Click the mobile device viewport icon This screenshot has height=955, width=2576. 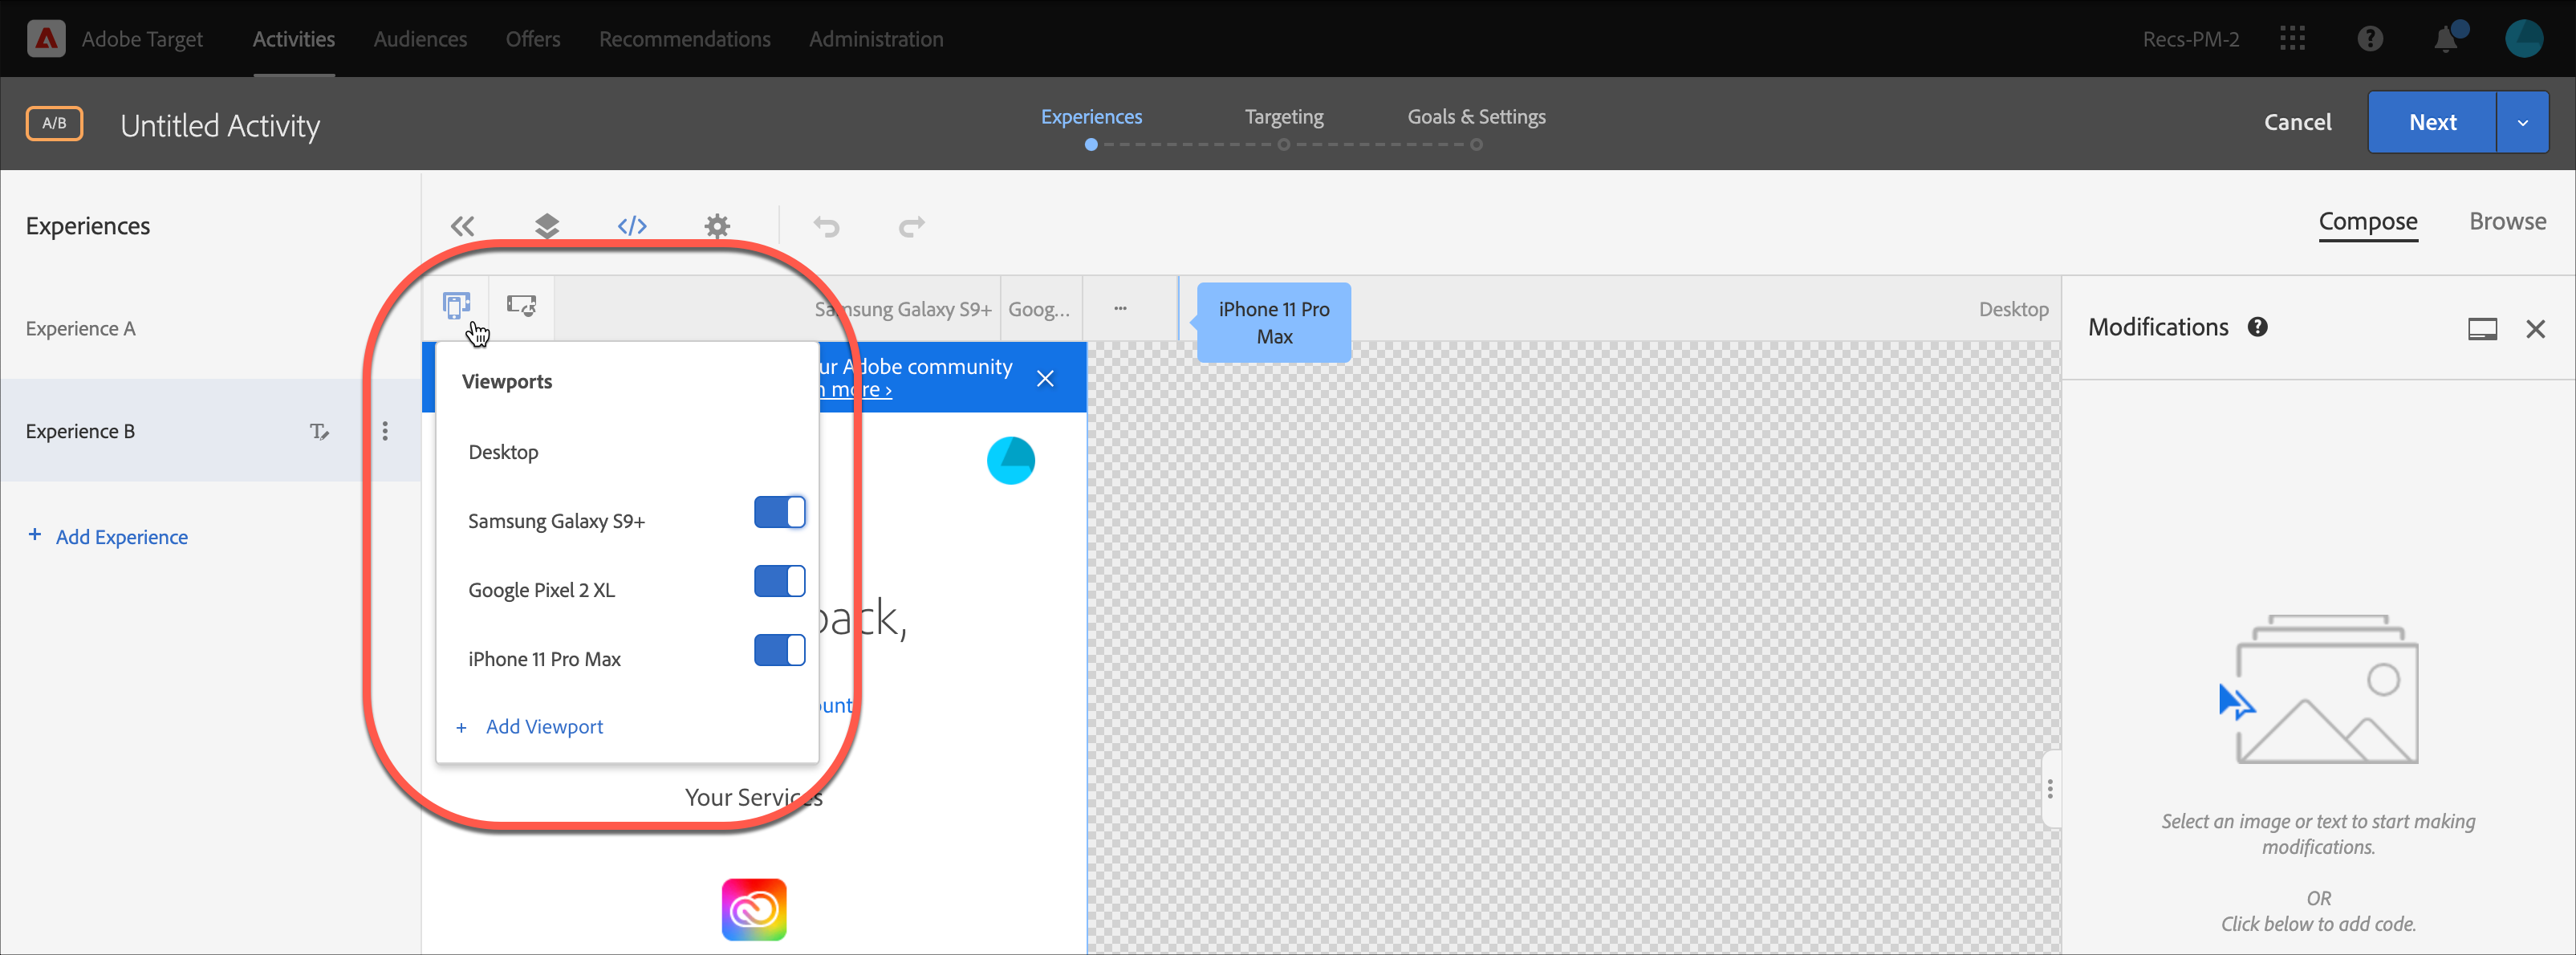(x=457, y=306)
